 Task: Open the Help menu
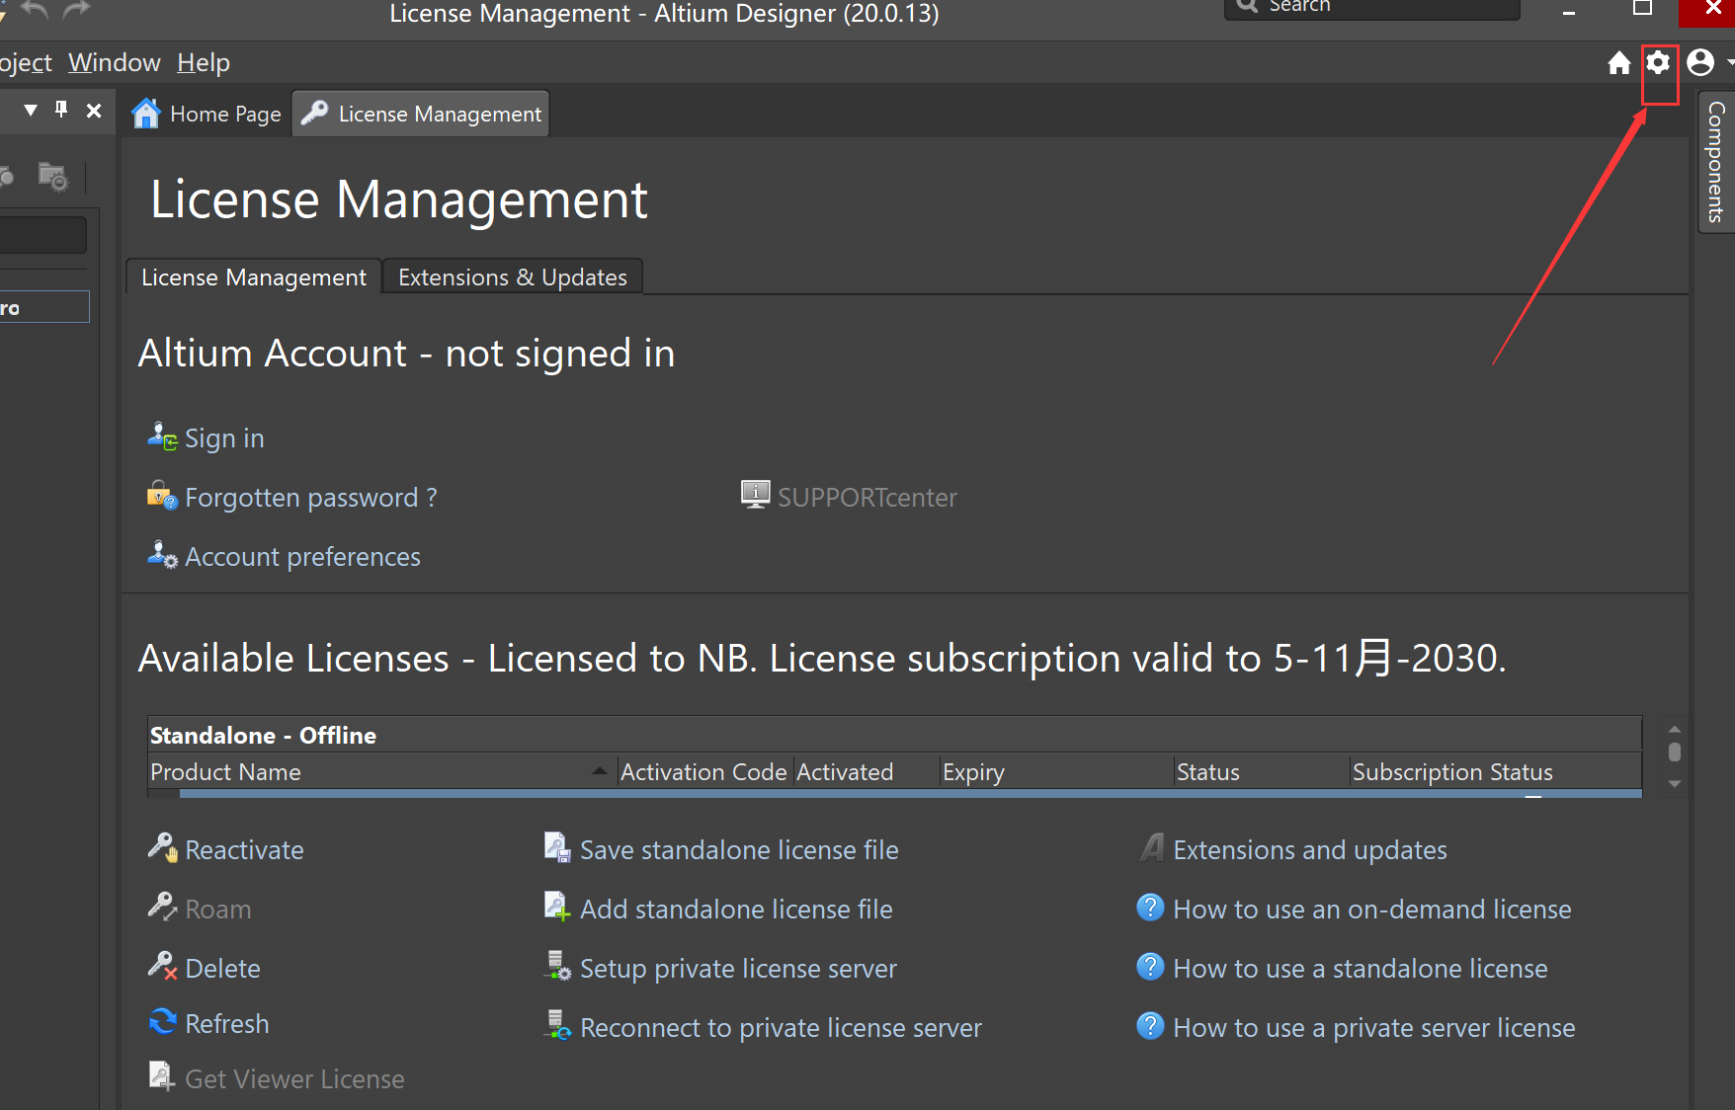click(x=204, y=62)
